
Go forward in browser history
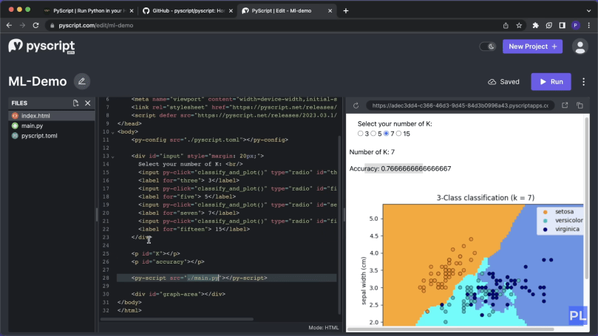(x=22, y=25)
